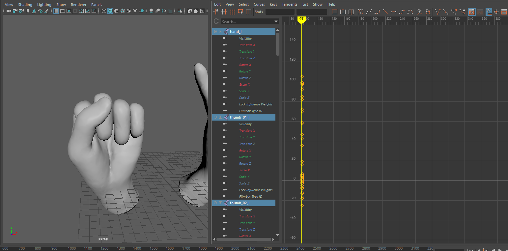This screenshot has width=508, height=251.
Task: Set Flat tangents icon
Action: [394, 12]
